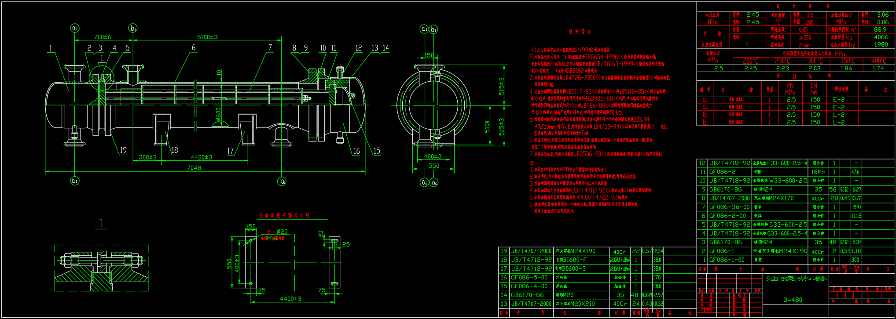Click the red support baseplate drawing title
This screenshot has width=896, height=319.
[x=284, y=215]
